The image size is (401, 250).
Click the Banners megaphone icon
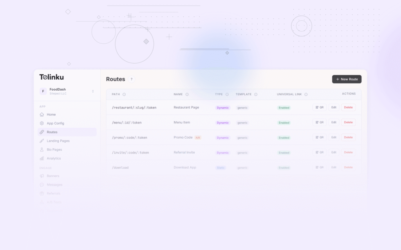tap(42, 176)
